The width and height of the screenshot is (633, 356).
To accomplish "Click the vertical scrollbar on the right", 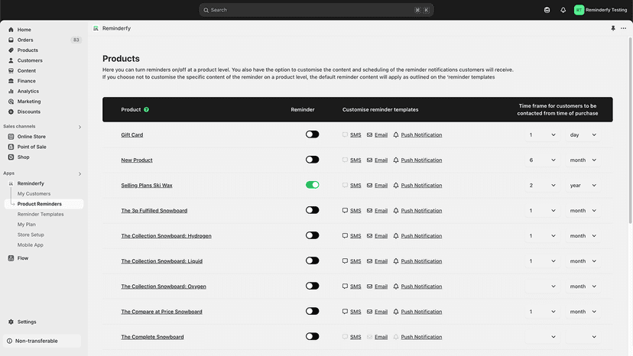I will [630, 130].
